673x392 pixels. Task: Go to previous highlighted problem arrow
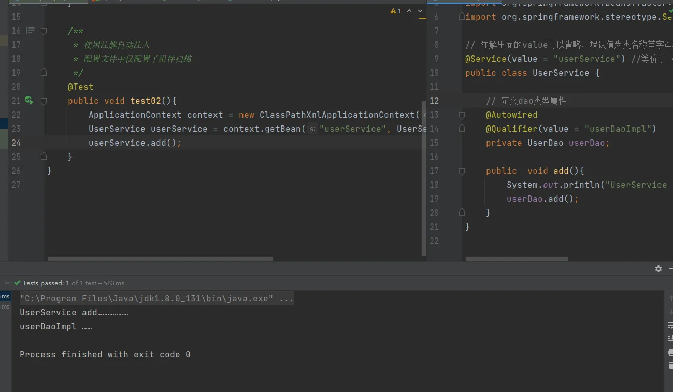pos(409,11)
